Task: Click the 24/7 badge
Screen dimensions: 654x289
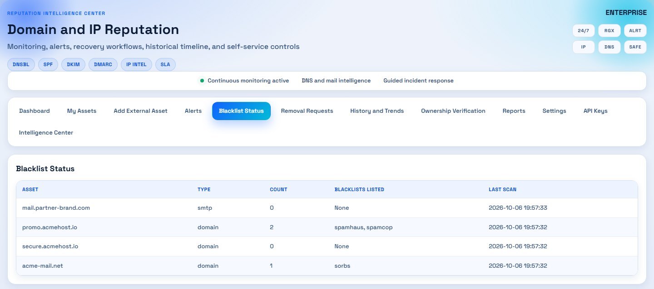Action: click(584, 31)
